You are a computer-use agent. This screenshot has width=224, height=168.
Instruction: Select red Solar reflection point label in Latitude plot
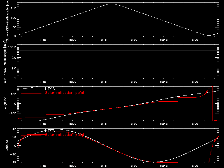[x=65, y=135]
